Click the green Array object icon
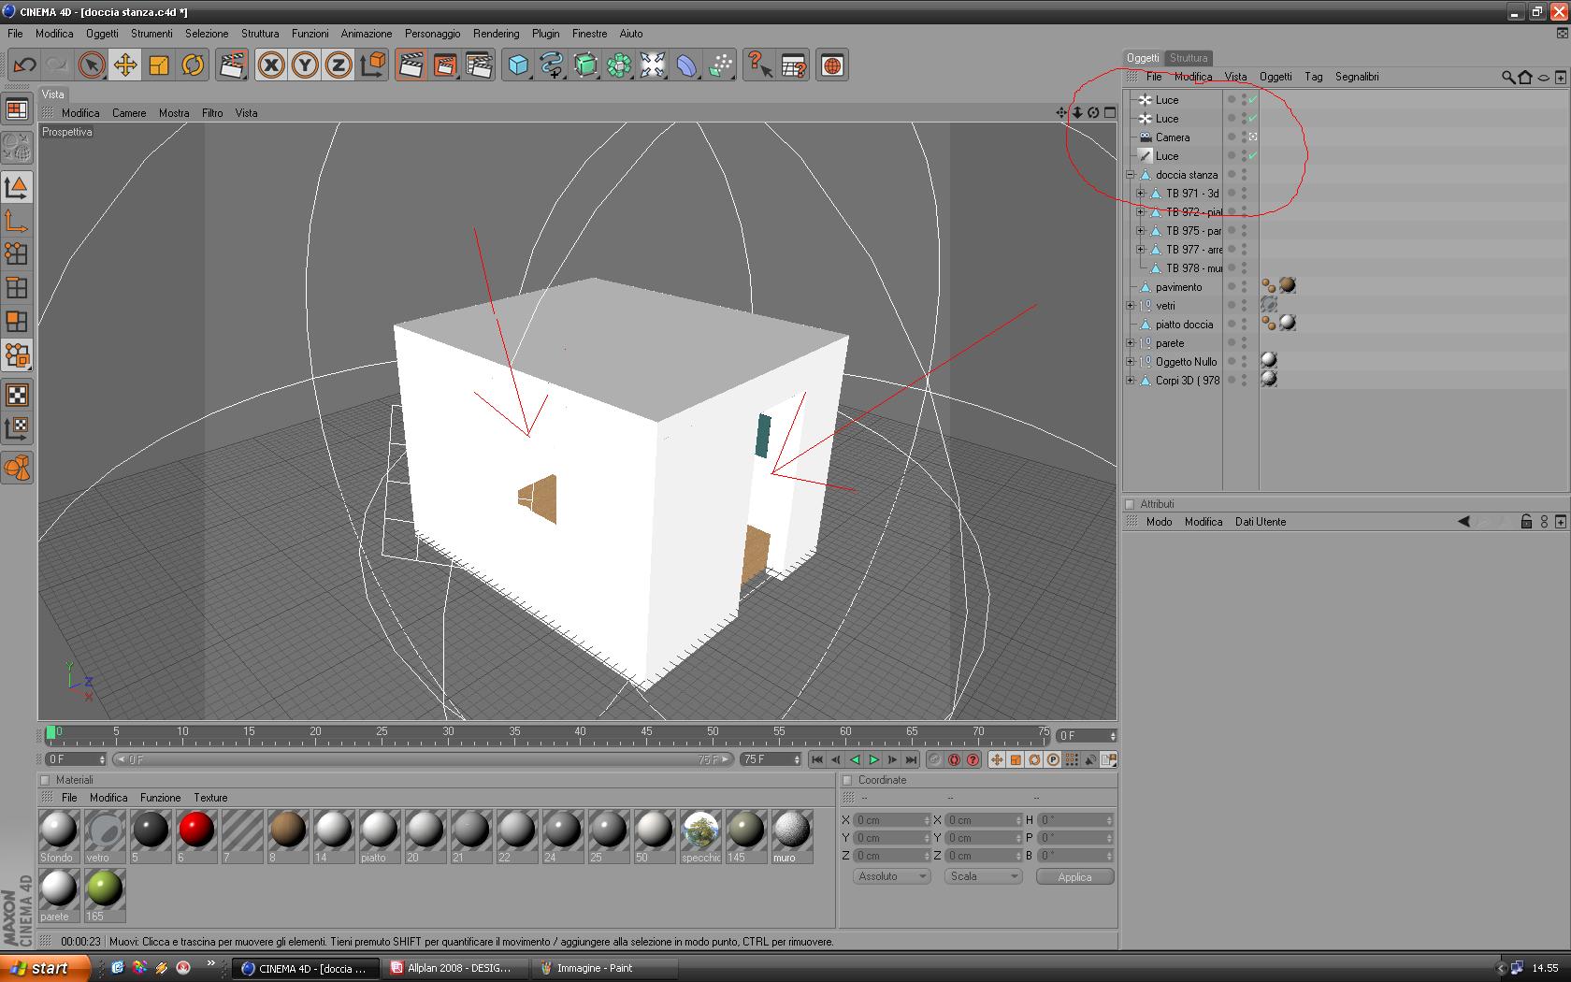Screen dimensions: 1571x982 (x=619, y=65)
